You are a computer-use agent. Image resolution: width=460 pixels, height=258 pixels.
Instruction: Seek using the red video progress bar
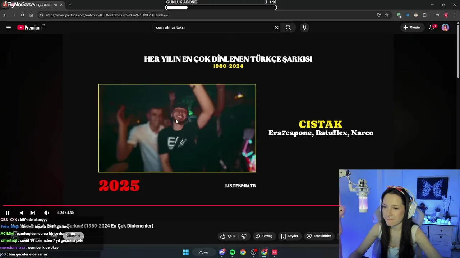(x=171, y=205)
